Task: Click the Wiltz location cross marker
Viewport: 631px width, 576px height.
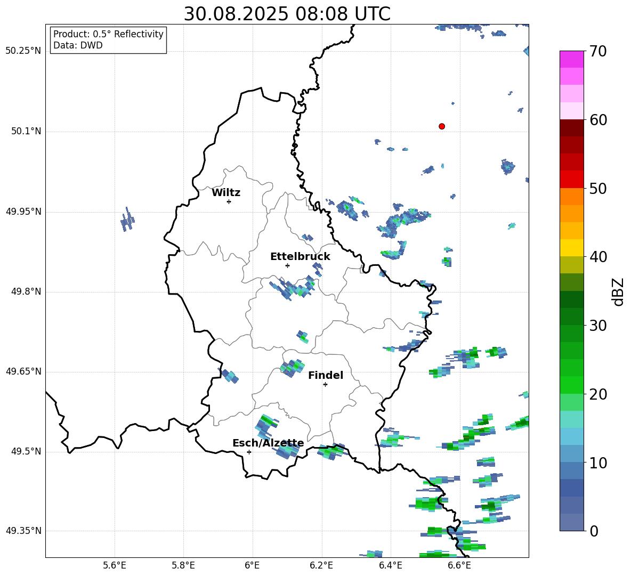Action: point(229,201)
